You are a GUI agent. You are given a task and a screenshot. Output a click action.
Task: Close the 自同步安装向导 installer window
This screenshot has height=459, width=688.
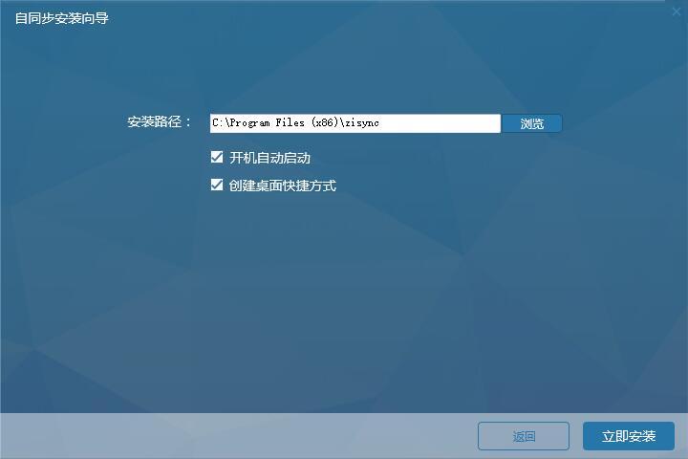pyautogui.click(x=677, y=11)
